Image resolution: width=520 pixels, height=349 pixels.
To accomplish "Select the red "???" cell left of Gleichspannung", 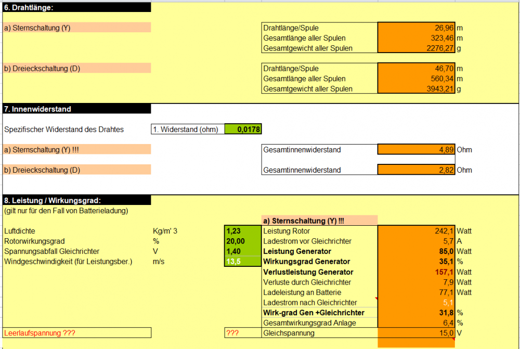I will (x=242, y=333).
